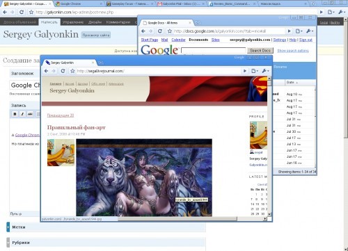Screen dimensions: 348x251
Task: Open the wrench menu in the Google Docs window
Action: (x=310, y=31)
